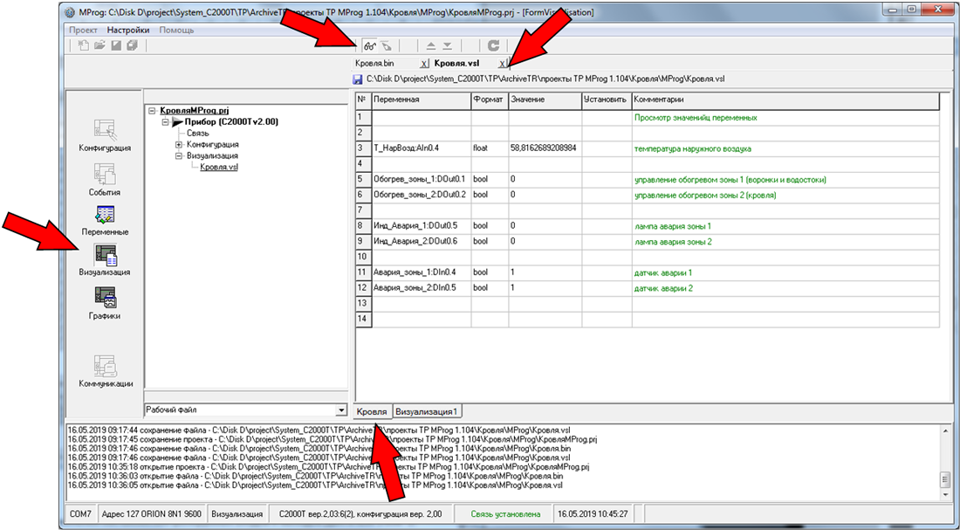Open the Переменные sidebar icon
This screenshot has height=530, width=960.
105,214
